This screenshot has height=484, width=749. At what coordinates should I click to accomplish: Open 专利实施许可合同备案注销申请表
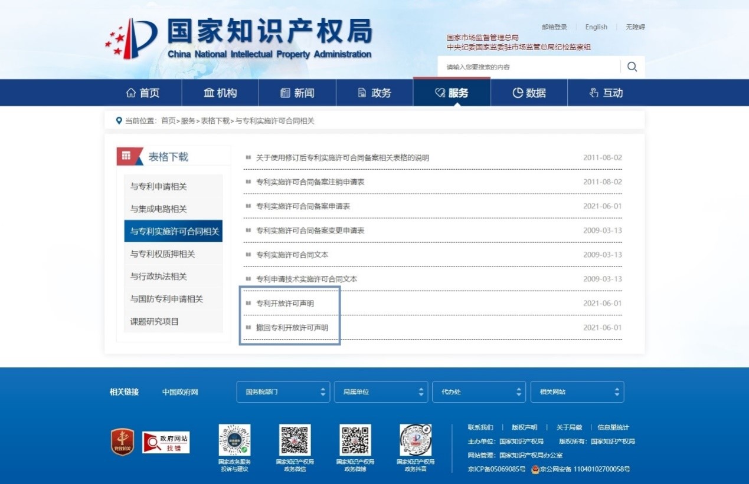[310, 182]
